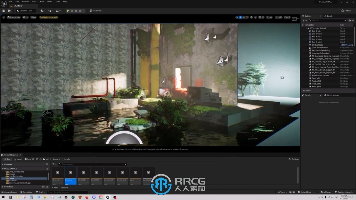This screenshot has width=356, height=200.
Task: Select CineCameraActor0 in the Outliner
Action: pos(320,48)
